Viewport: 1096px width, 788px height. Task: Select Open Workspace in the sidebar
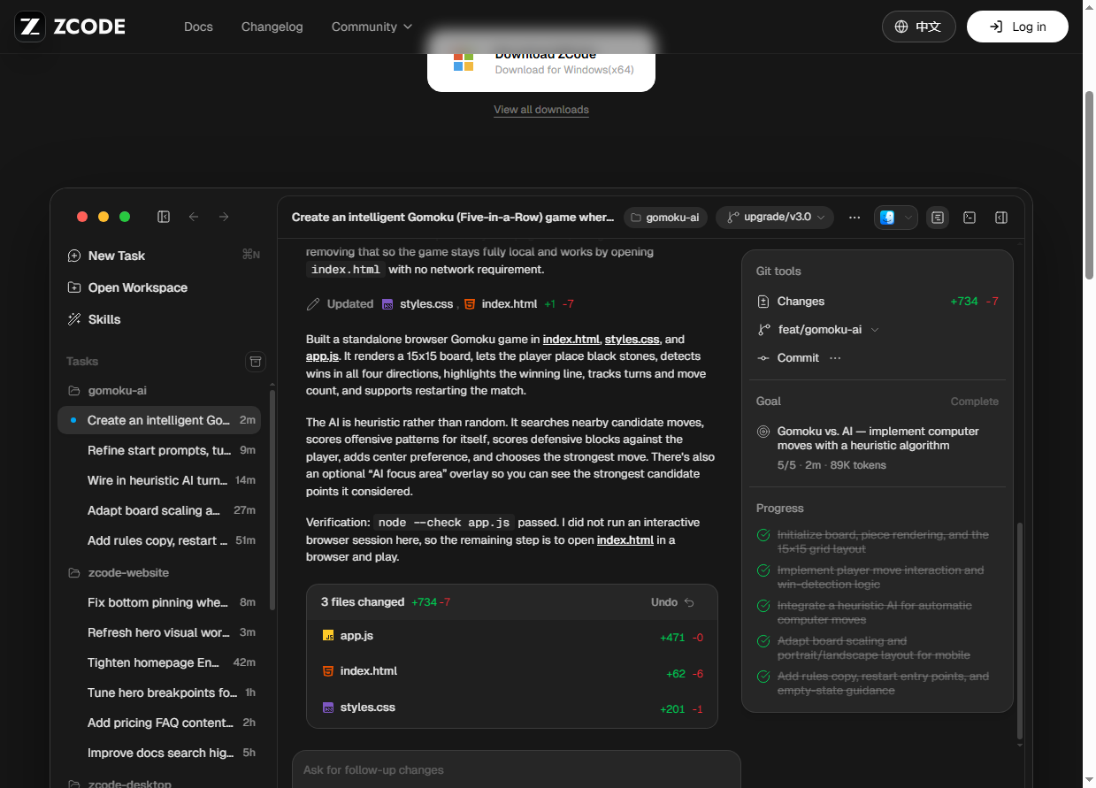[x=162, y=287]
